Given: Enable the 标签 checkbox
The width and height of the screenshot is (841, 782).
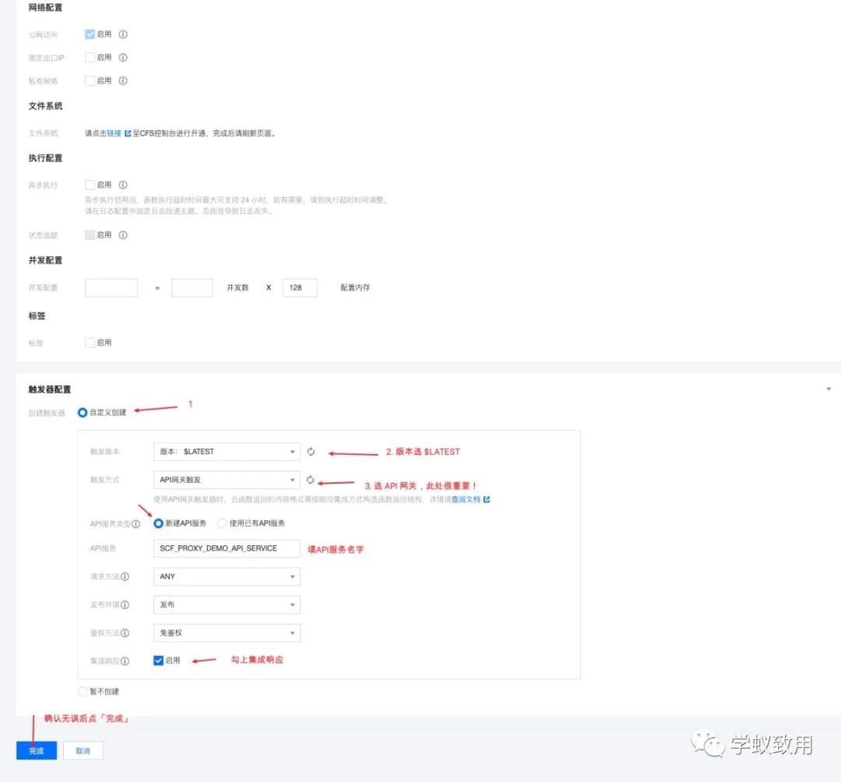Looking at the screenshot, I should click(90, 342).
